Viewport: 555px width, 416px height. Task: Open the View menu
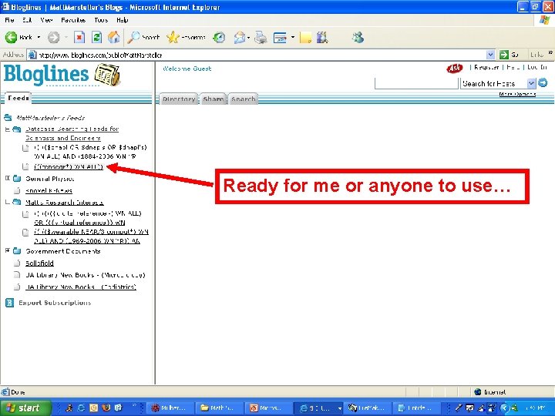(46, 20)
